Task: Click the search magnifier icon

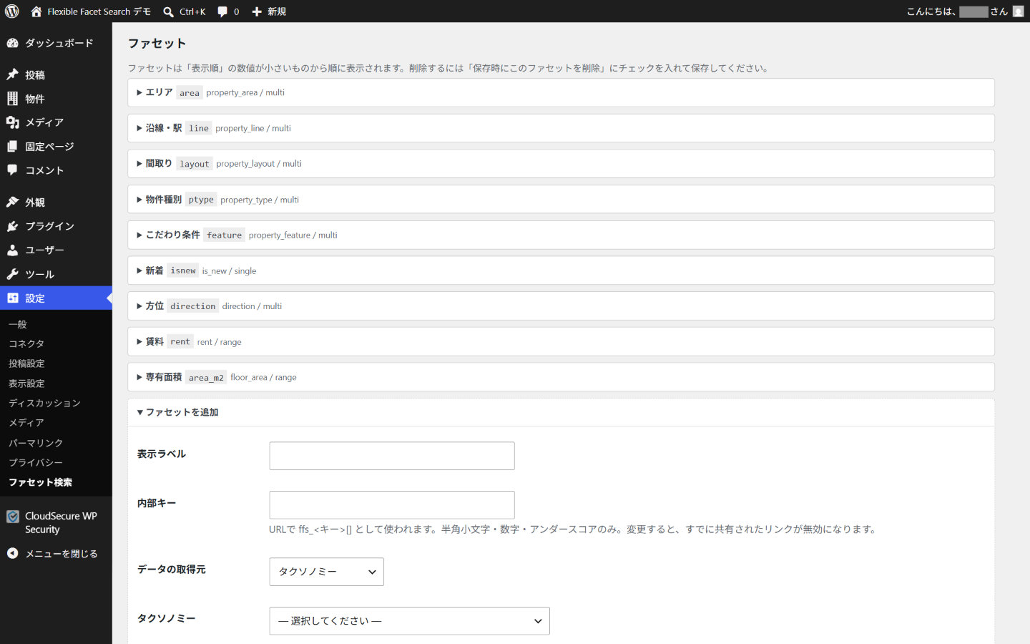Action: (x=168, y=11)
